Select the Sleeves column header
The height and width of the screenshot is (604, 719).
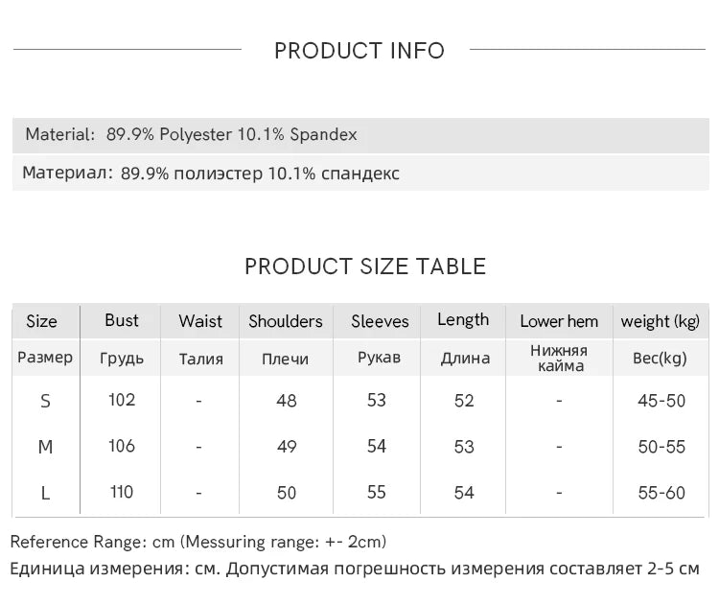pos(380,321)
